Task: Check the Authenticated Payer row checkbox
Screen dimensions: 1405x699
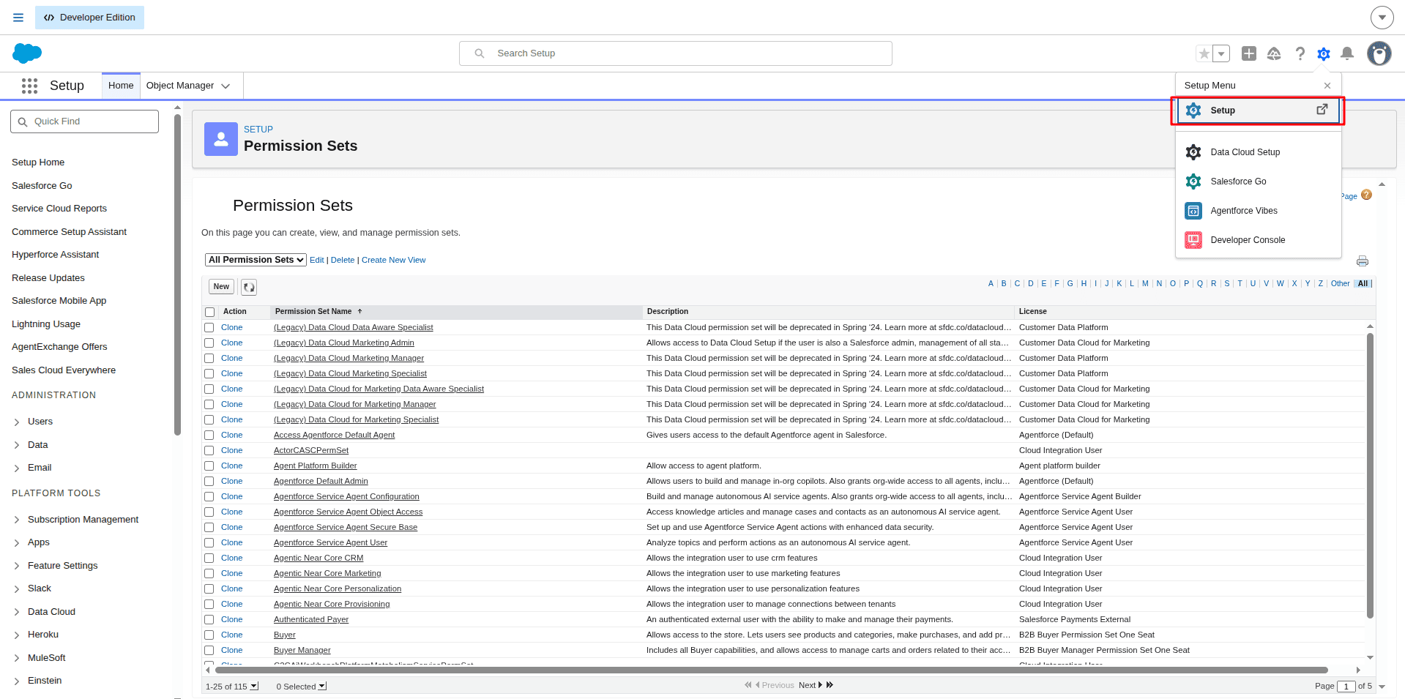Action: click(209, 620)
